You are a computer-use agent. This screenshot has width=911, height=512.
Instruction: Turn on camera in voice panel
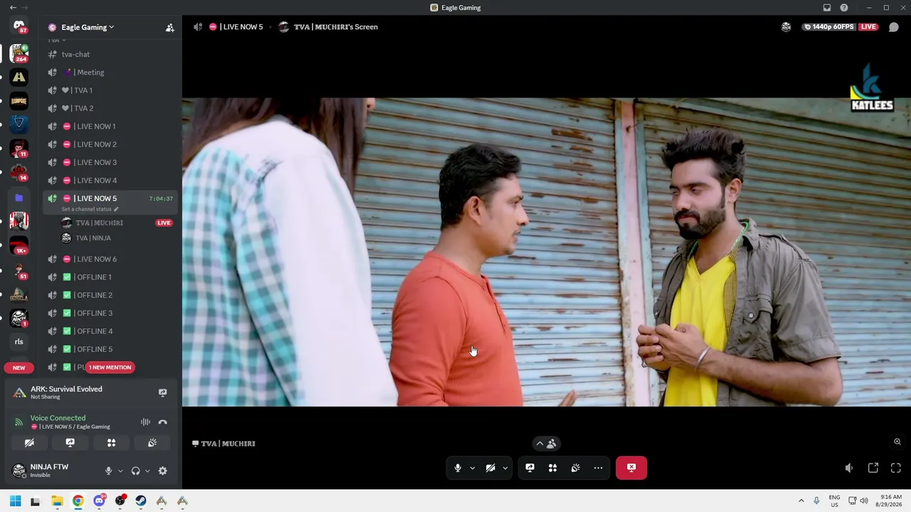pos(29,442)
